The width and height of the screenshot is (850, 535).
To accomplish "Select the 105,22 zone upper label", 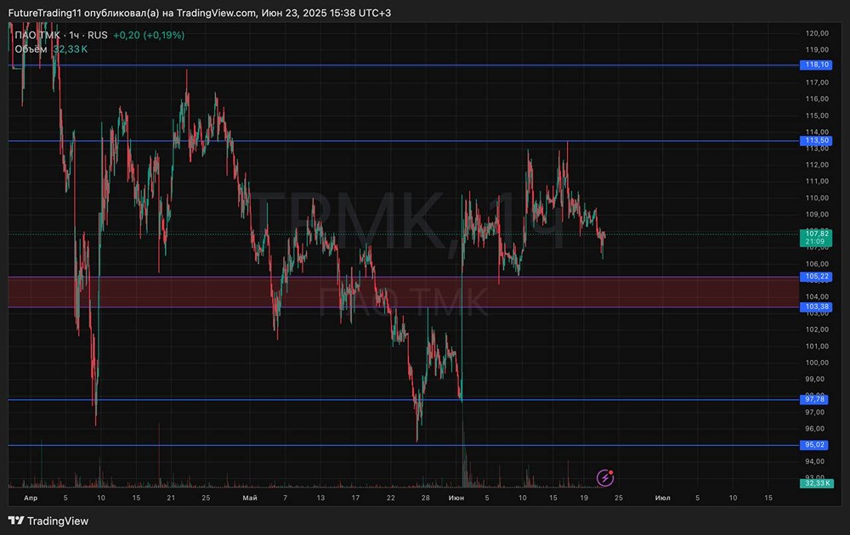I will coord(814,277).
